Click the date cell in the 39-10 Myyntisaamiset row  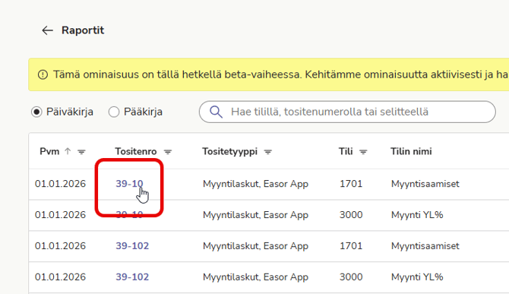coord(60,184)
